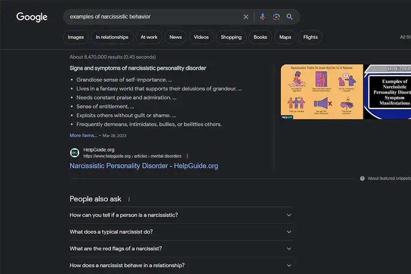
Task: Click the About featured snippets help icon
Action: [x=362, y=178]
